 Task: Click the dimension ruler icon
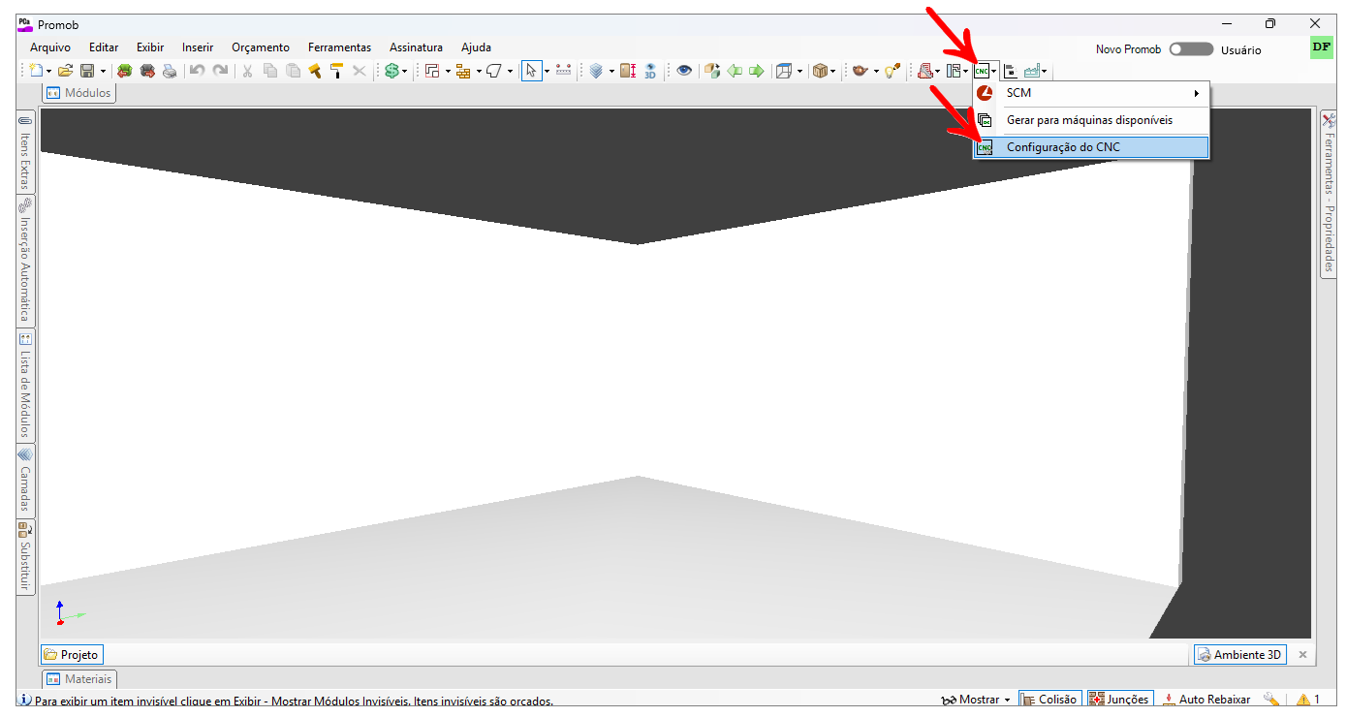click(x=563, y=71)
